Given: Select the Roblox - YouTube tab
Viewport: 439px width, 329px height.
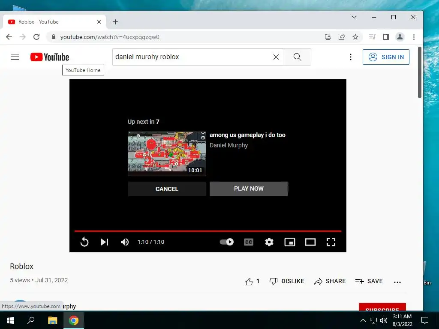Looking at the screenshot, I should coord(54,22).
